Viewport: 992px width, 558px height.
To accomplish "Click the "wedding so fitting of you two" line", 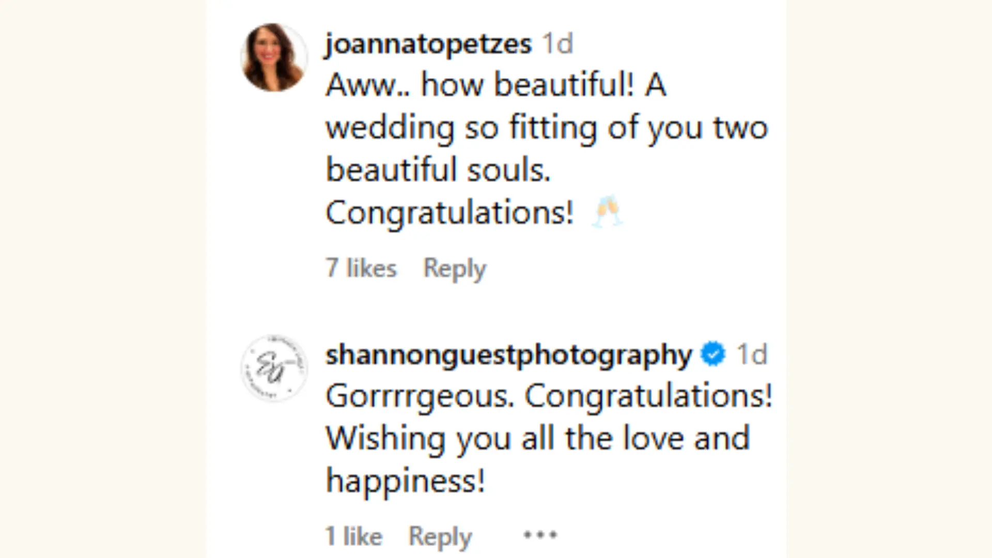I will point(547,127).
